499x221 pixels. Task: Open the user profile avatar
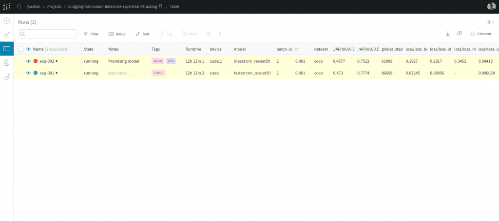coord(491,6)
